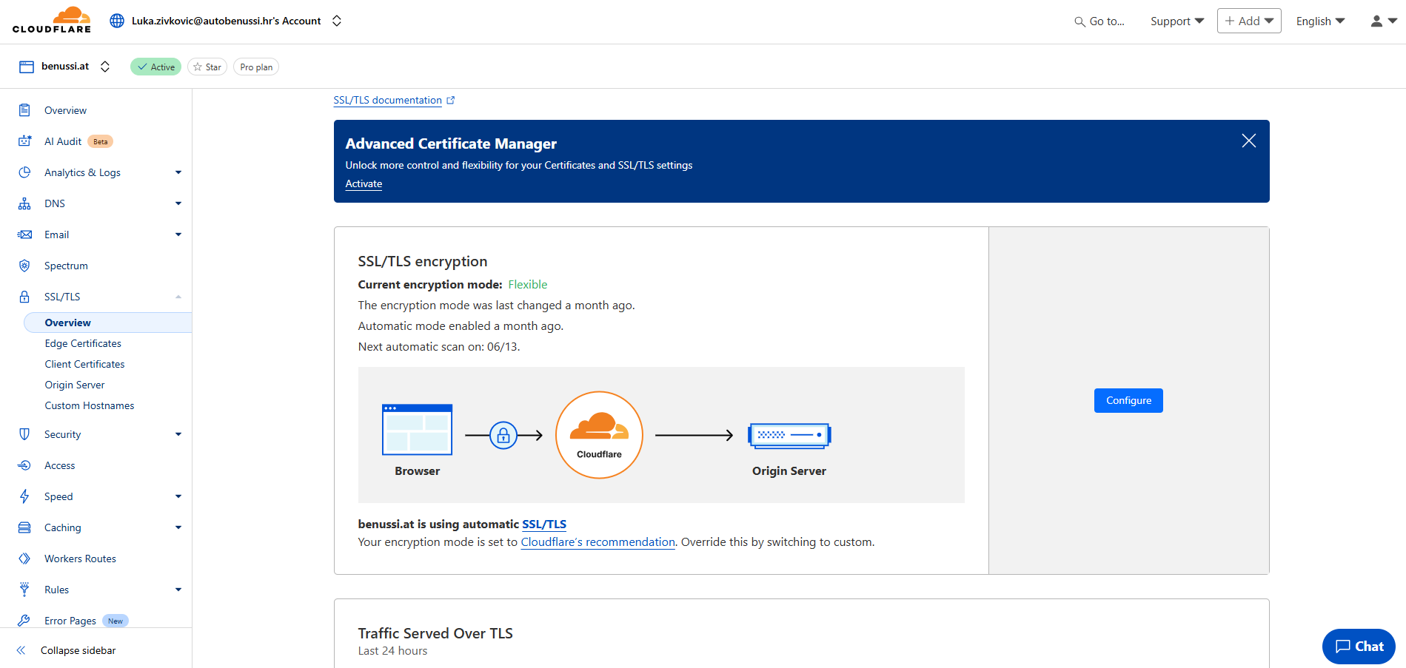Open Edge Certificates submenu item
Viewport: 1406px width, 668px height.
[83, 343]
